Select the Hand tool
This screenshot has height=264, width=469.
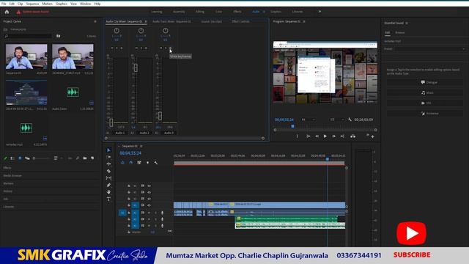tap(108, 192)
